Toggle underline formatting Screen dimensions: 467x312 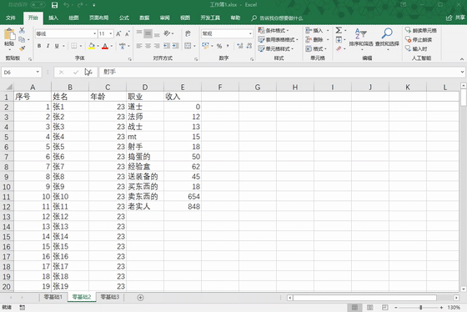tap(57, 46)
